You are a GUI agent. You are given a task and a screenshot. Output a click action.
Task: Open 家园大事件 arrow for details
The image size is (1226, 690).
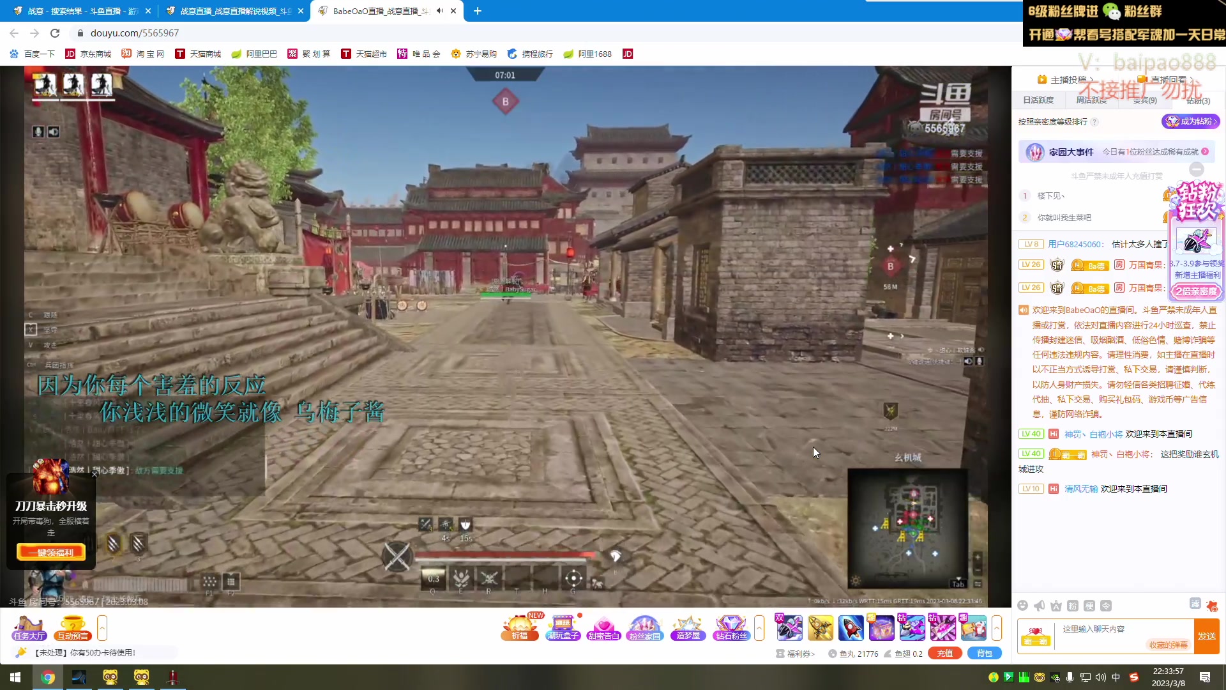1205,152
